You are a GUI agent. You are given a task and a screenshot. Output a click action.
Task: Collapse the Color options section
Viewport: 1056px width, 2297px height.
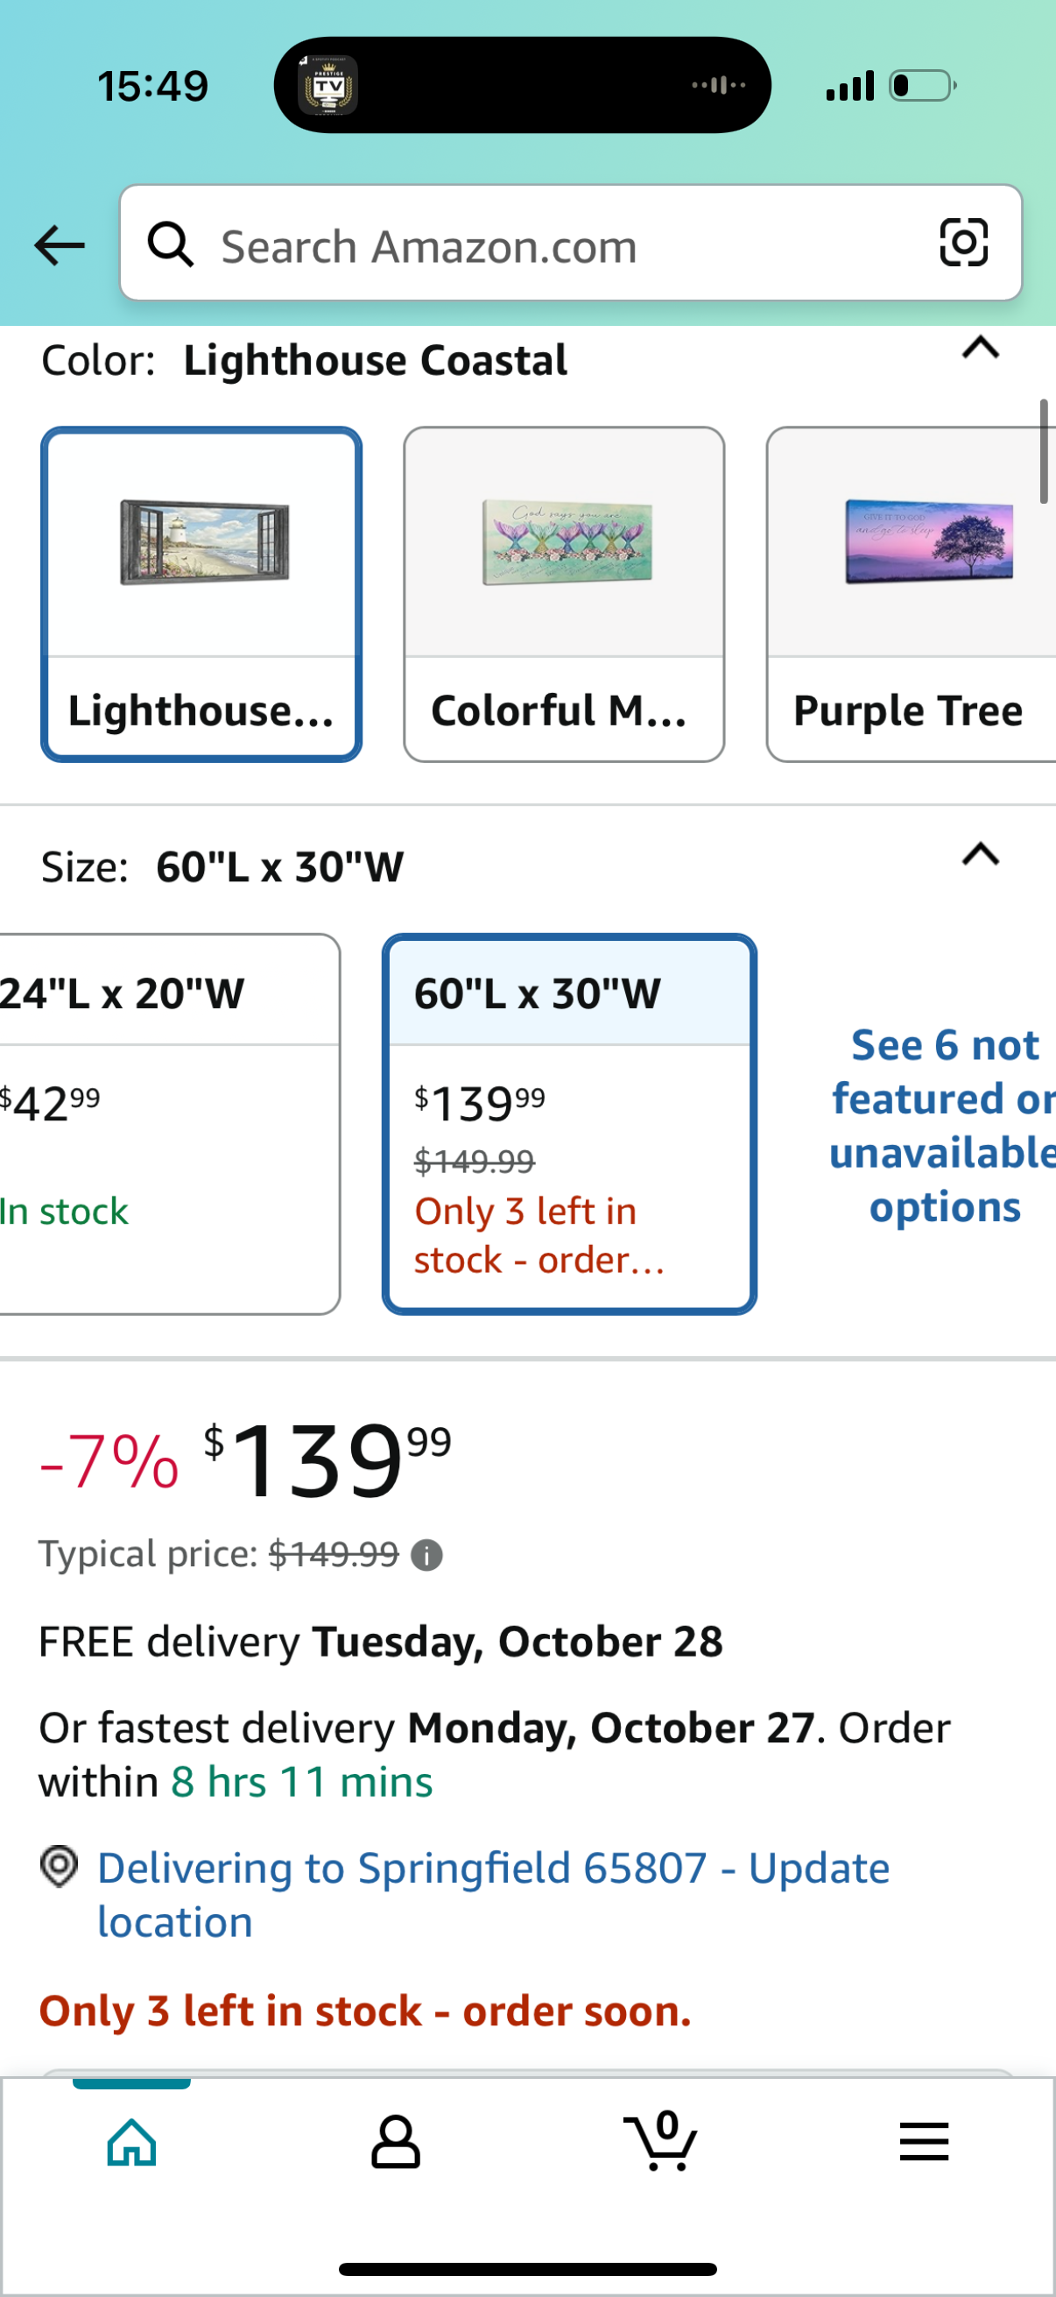pos(980,347)
